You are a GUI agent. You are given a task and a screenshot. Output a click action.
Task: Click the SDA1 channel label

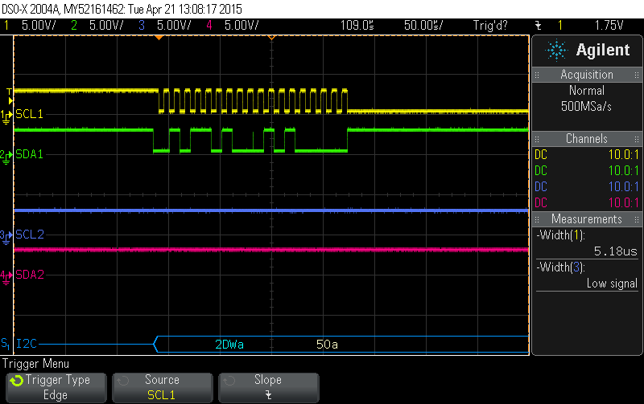29,154
